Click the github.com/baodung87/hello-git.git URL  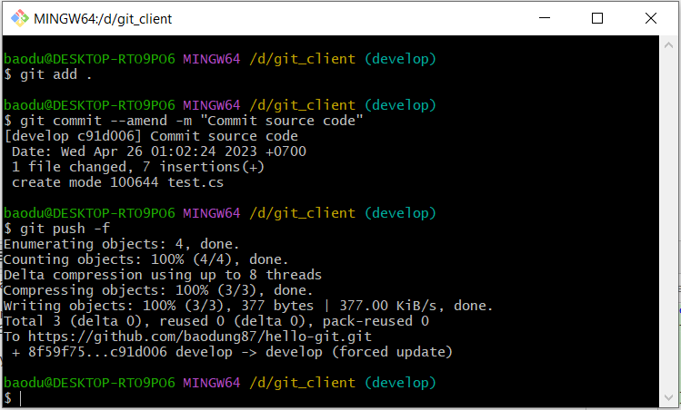pos(200,337)
